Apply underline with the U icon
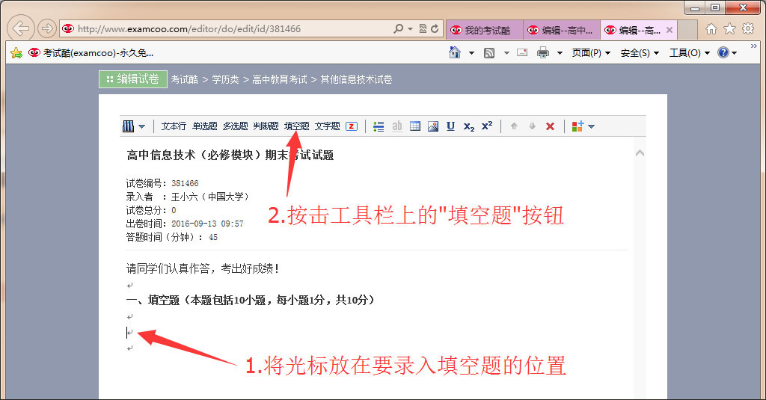This screenshot has height=400, width=766. tap(450, 126)
